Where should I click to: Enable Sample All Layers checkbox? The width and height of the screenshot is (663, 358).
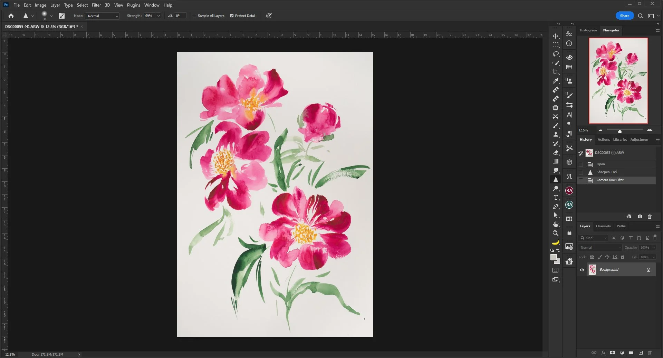194,16
